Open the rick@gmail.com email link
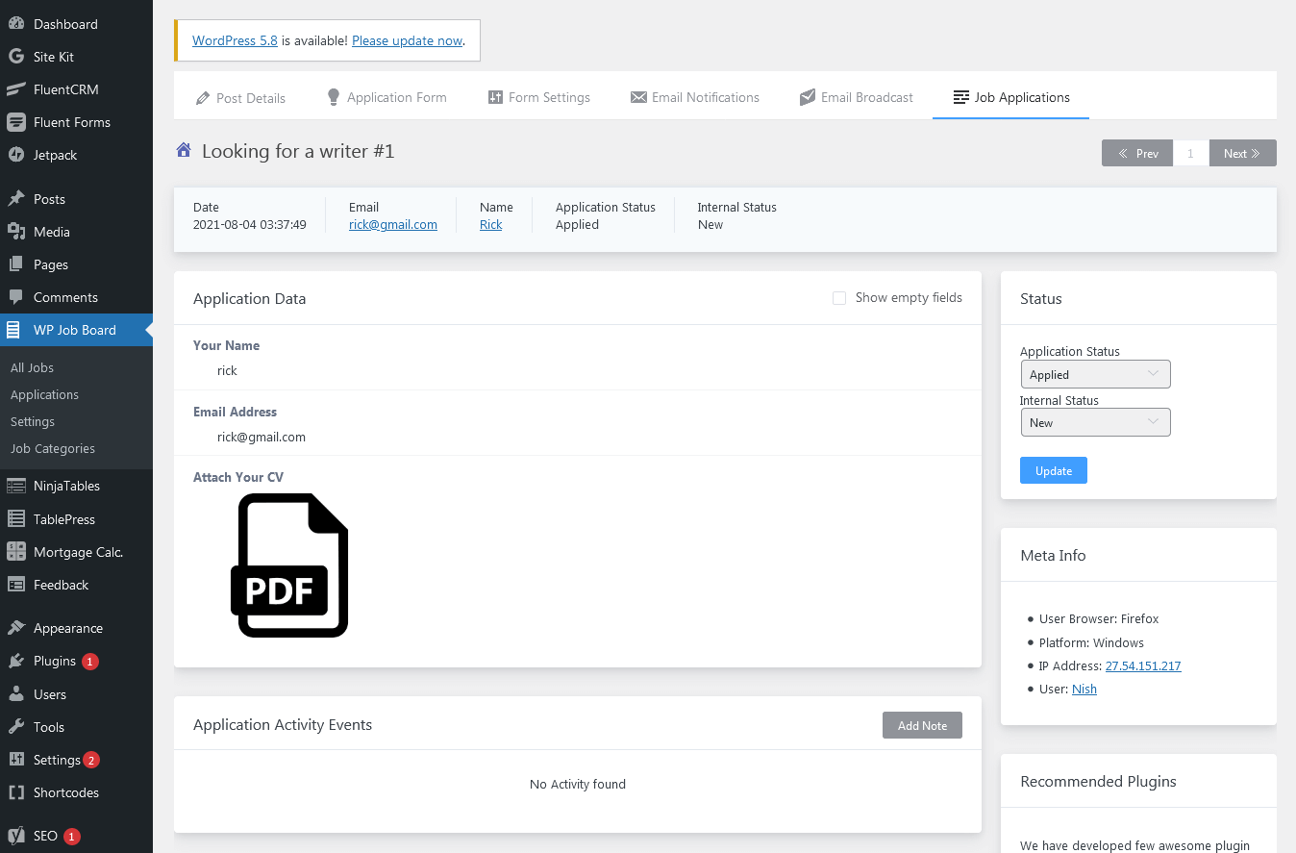This screenshot has height=853, width=1296. tap(392, 224)
